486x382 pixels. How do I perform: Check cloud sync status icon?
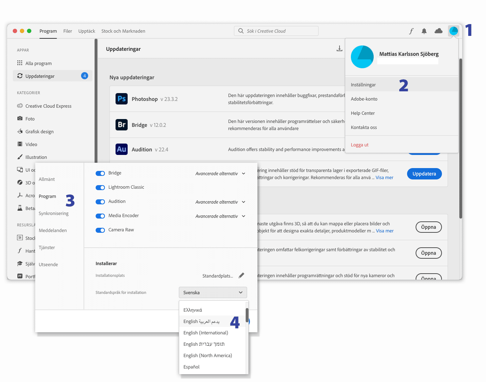coord(438,31)
